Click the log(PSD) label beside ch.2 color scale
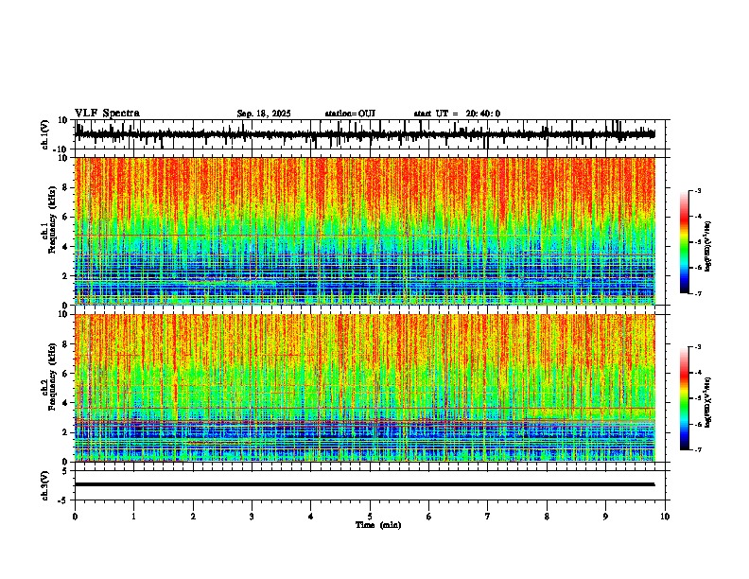Screen dimensions: 749x579 coord(708,402)
